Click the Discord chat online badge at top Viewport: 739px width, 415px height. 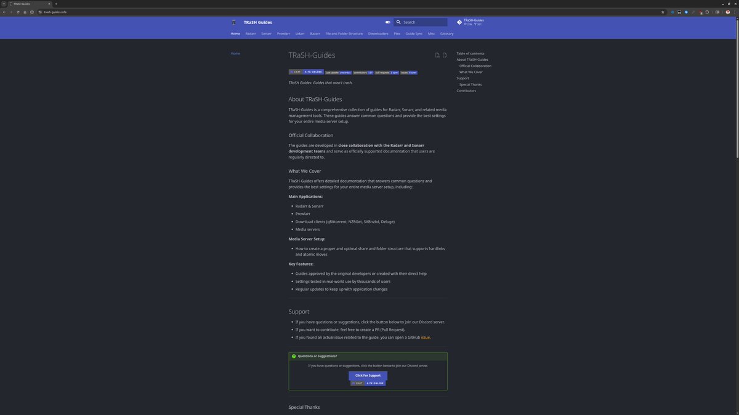click(306, 72)
